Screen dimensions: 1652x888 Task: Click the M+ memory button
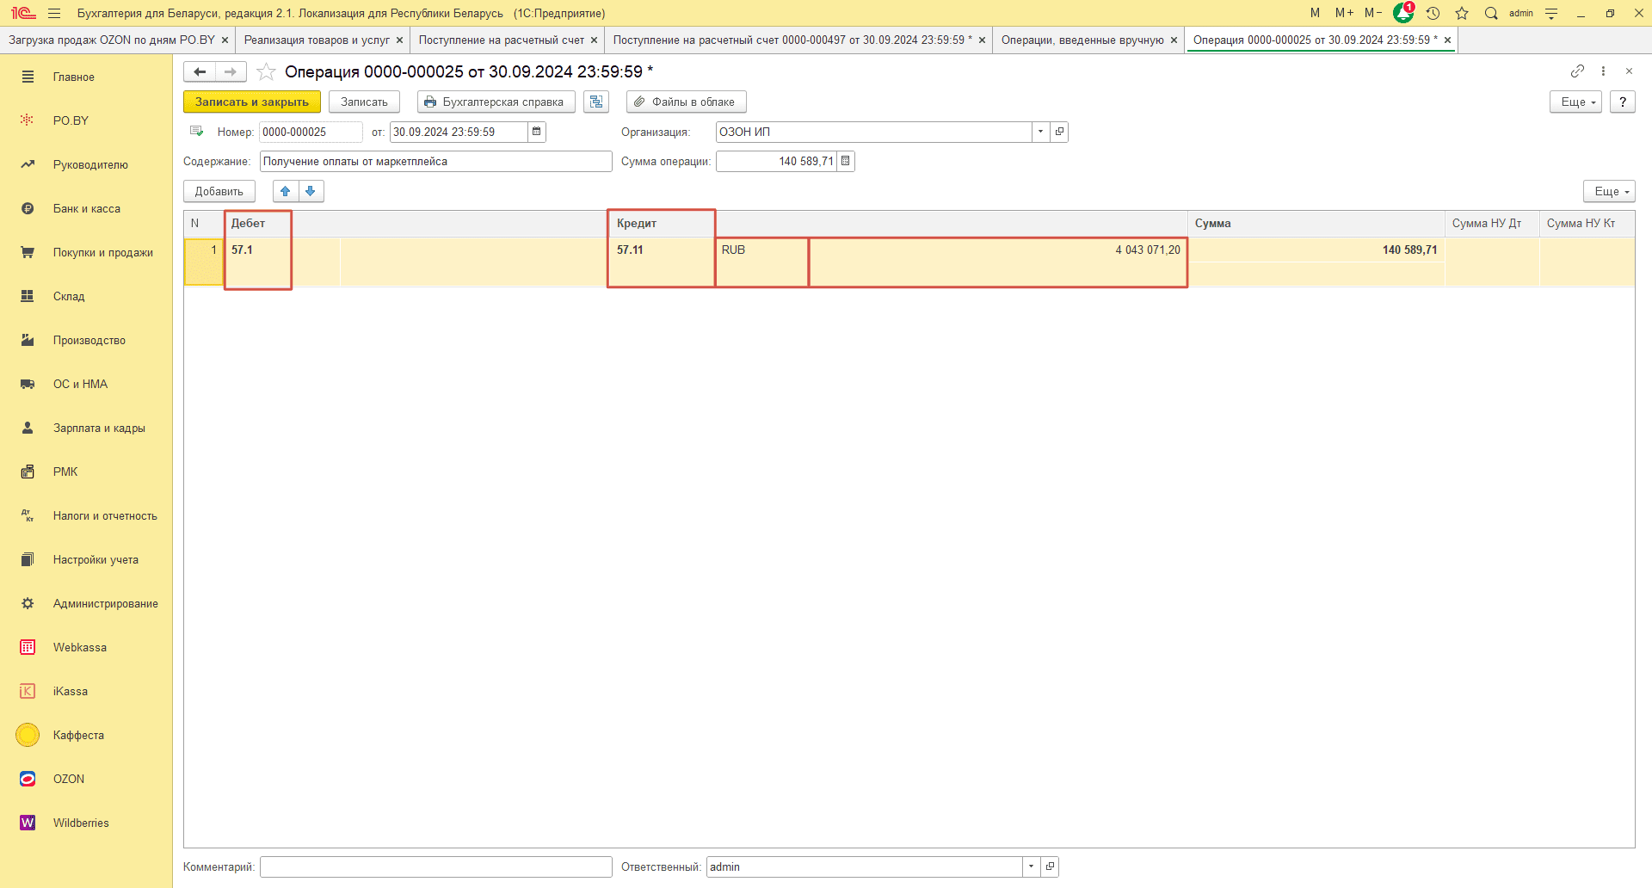(1344, 13)
